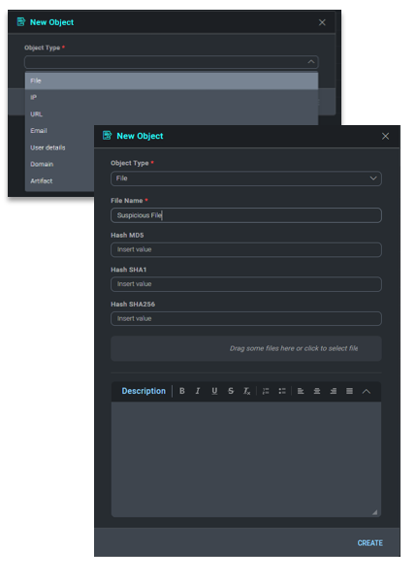
Task: Focus the Hash MD5 input field
Action: click(246, 250)
